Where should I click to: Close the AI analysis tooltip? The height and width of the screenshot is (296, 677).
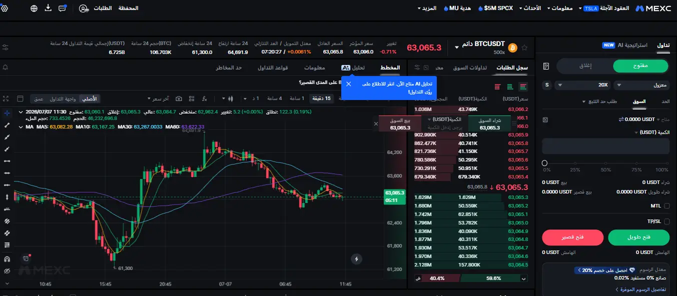349,84
